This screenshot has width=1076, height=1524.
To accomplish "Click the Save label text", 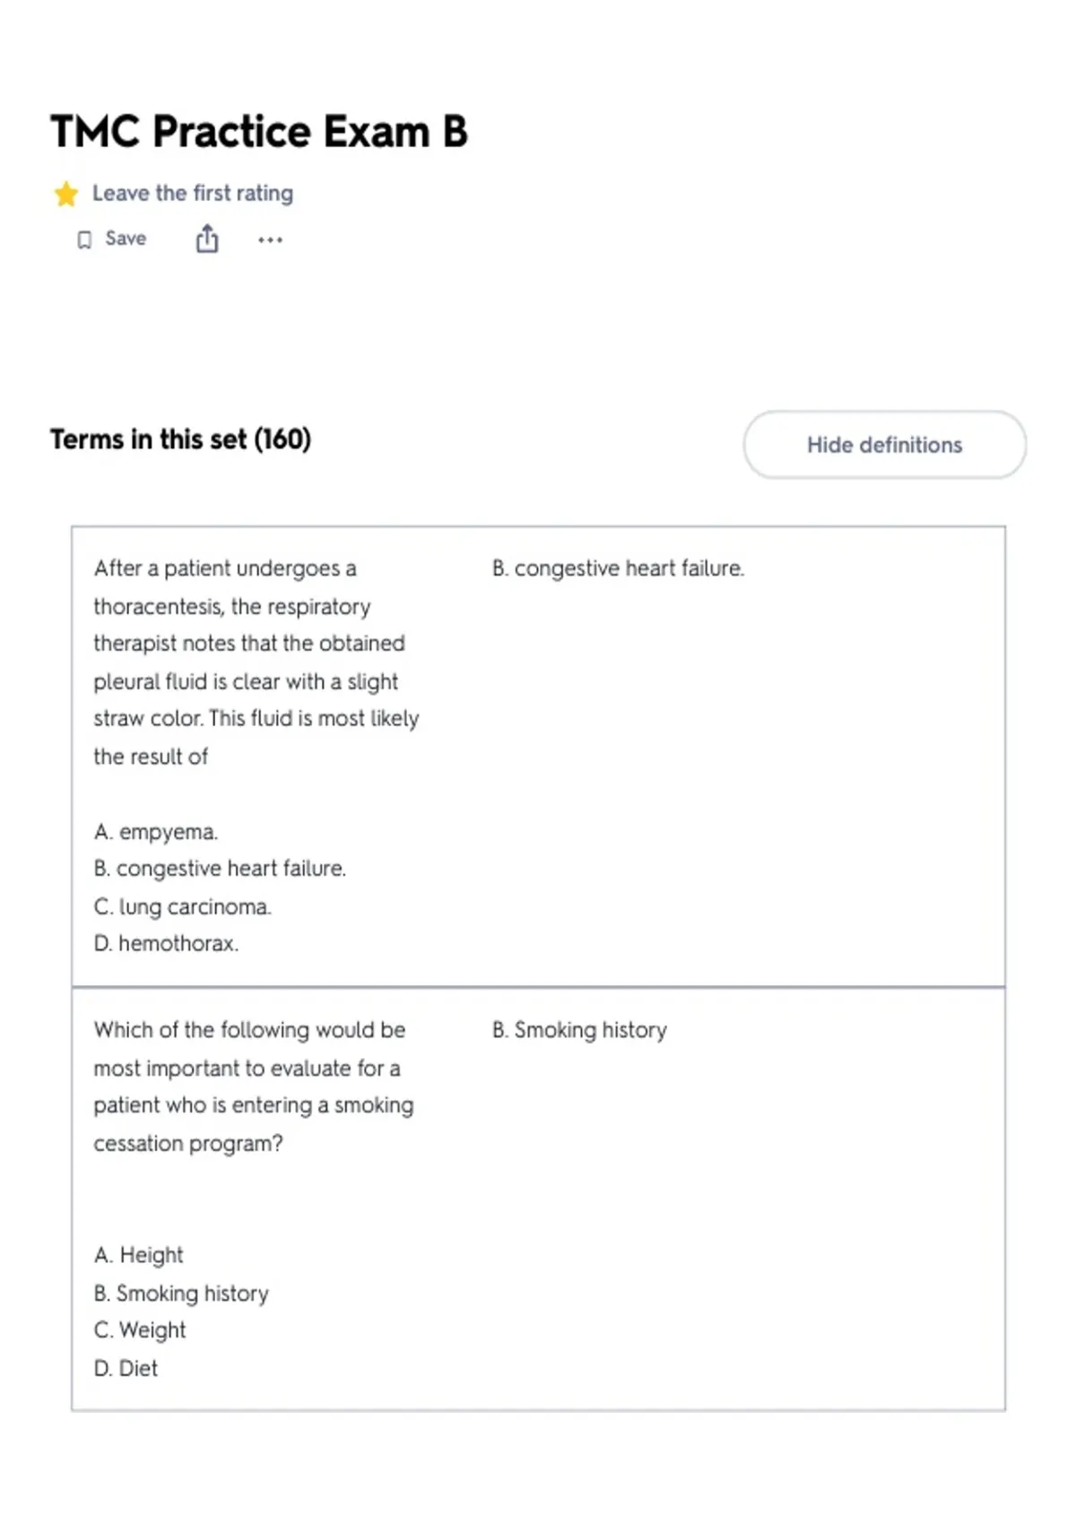I will pos(126,238).
